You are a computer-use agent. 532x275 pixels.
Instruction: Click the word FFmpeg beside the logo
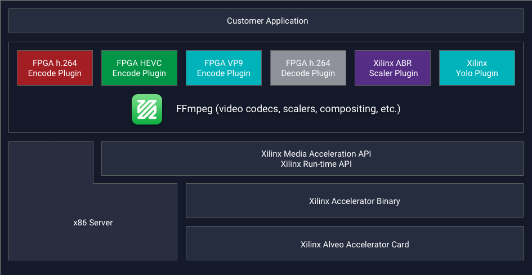[x=194, y=109]
